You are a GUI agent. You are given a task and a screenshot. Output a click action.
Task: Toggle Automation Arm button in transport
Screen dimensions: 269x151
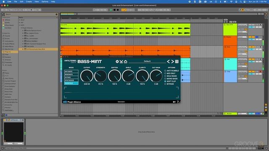(125, 10)
